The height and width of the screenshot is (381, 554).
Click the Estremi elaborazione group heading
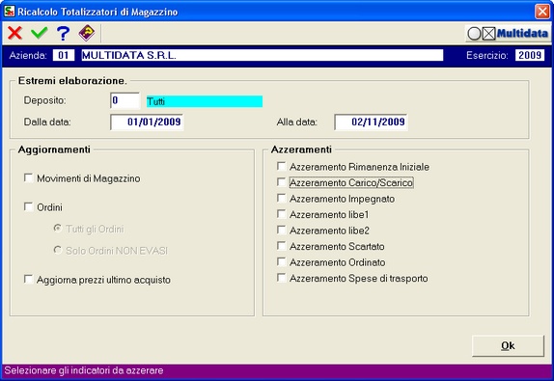pos(72,81)
